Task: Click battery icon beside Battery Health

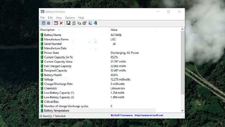Action: point(42,75)
